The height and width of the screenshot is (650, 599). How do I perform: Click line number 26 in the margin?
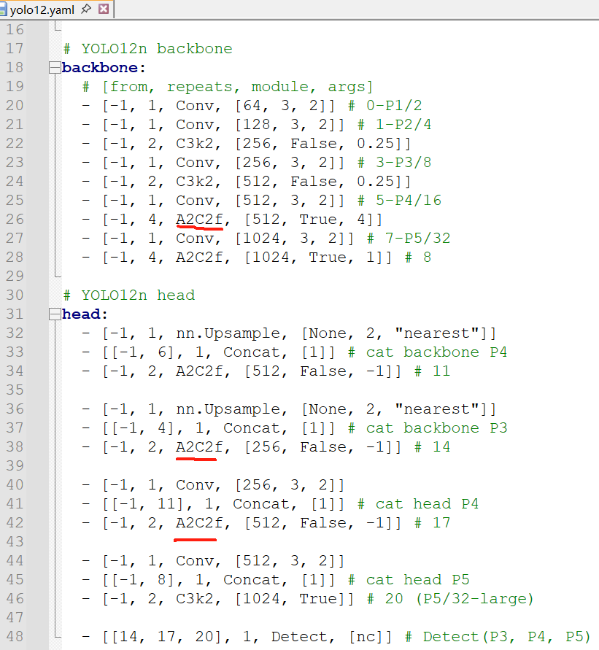pos(15,220)
